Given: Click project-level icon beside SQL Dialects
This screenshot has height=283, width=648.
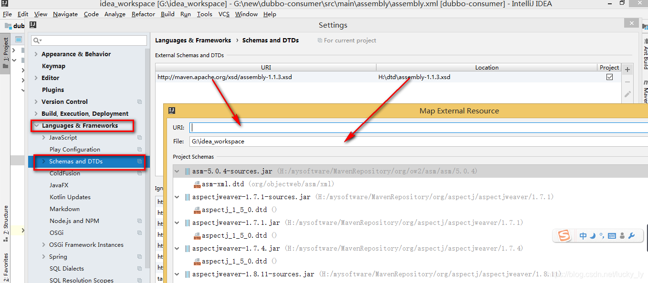Looking at the screenshot, I should 140,269.
